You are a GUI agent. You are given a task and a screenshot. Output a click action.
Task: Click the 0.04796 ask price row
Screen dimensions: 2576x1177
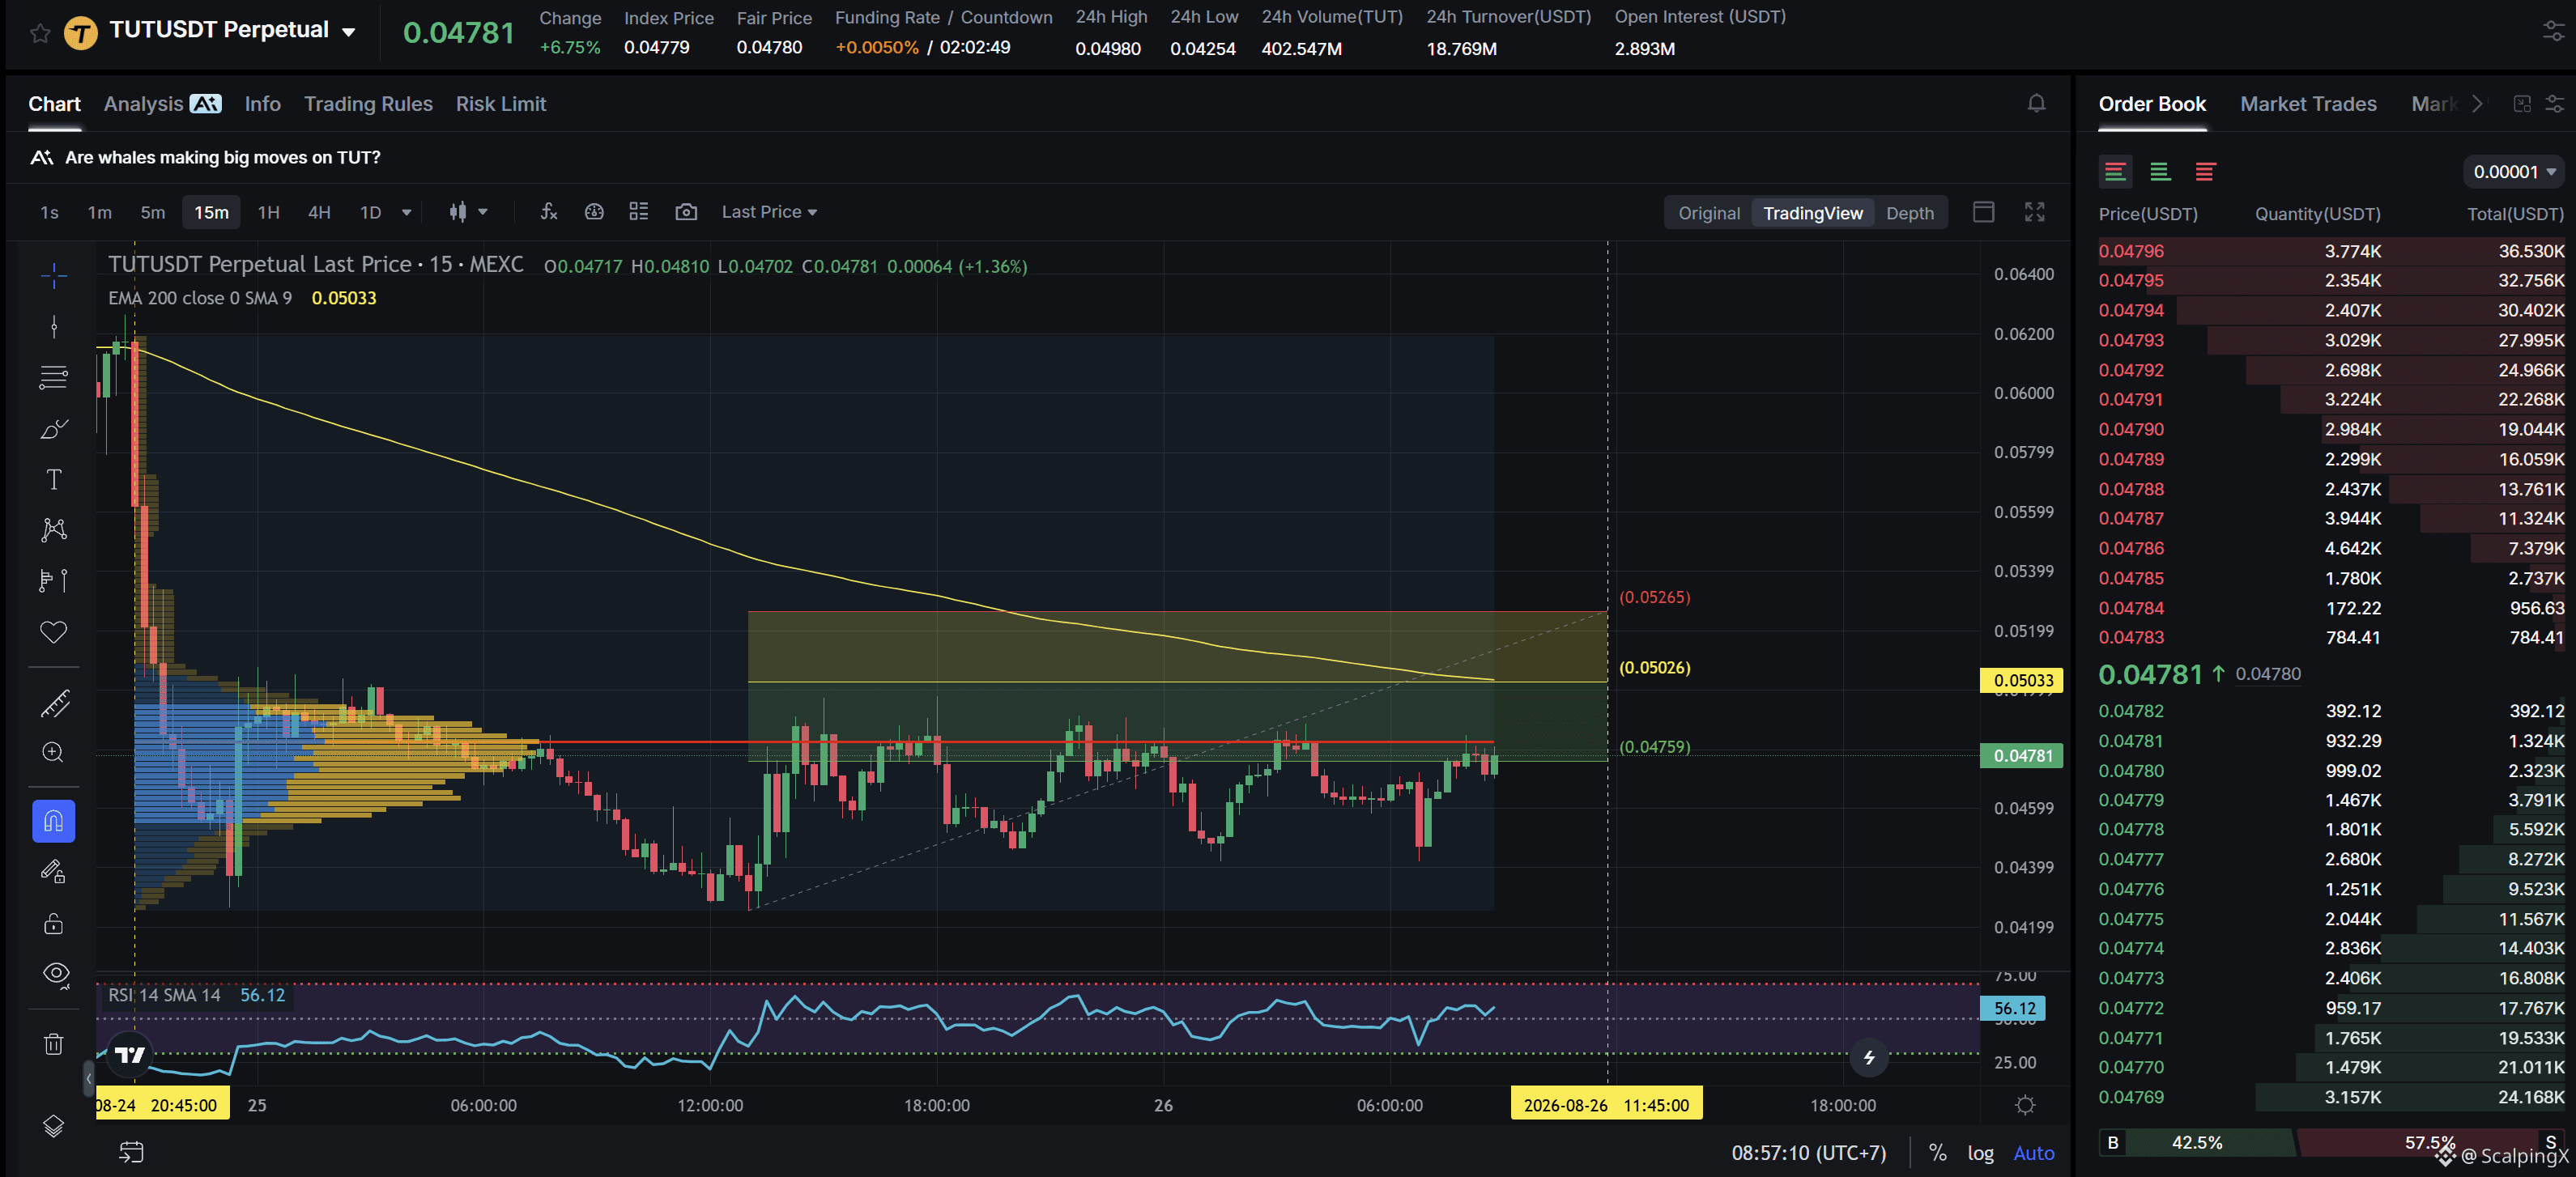pos(2331,251)
